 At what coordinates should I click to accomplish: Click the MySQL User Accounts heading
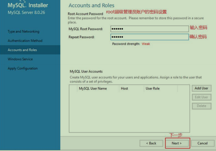pos(86,72)
